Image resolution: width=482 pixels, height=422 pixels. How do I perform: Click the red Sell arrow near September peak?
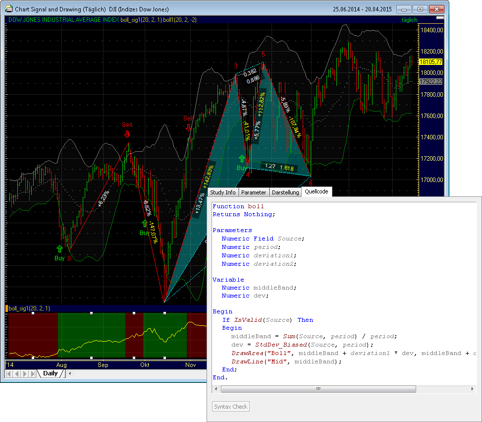[127, 133]
